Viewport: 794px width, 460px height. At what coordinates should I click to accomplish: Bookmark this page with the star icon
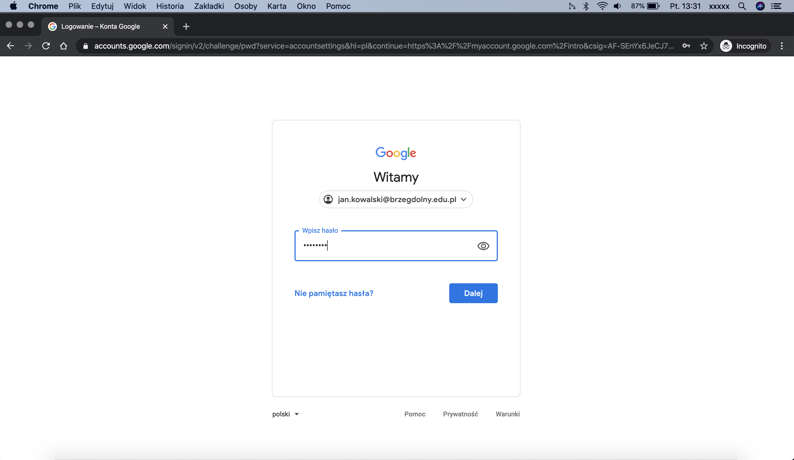[x=704, y=46]
